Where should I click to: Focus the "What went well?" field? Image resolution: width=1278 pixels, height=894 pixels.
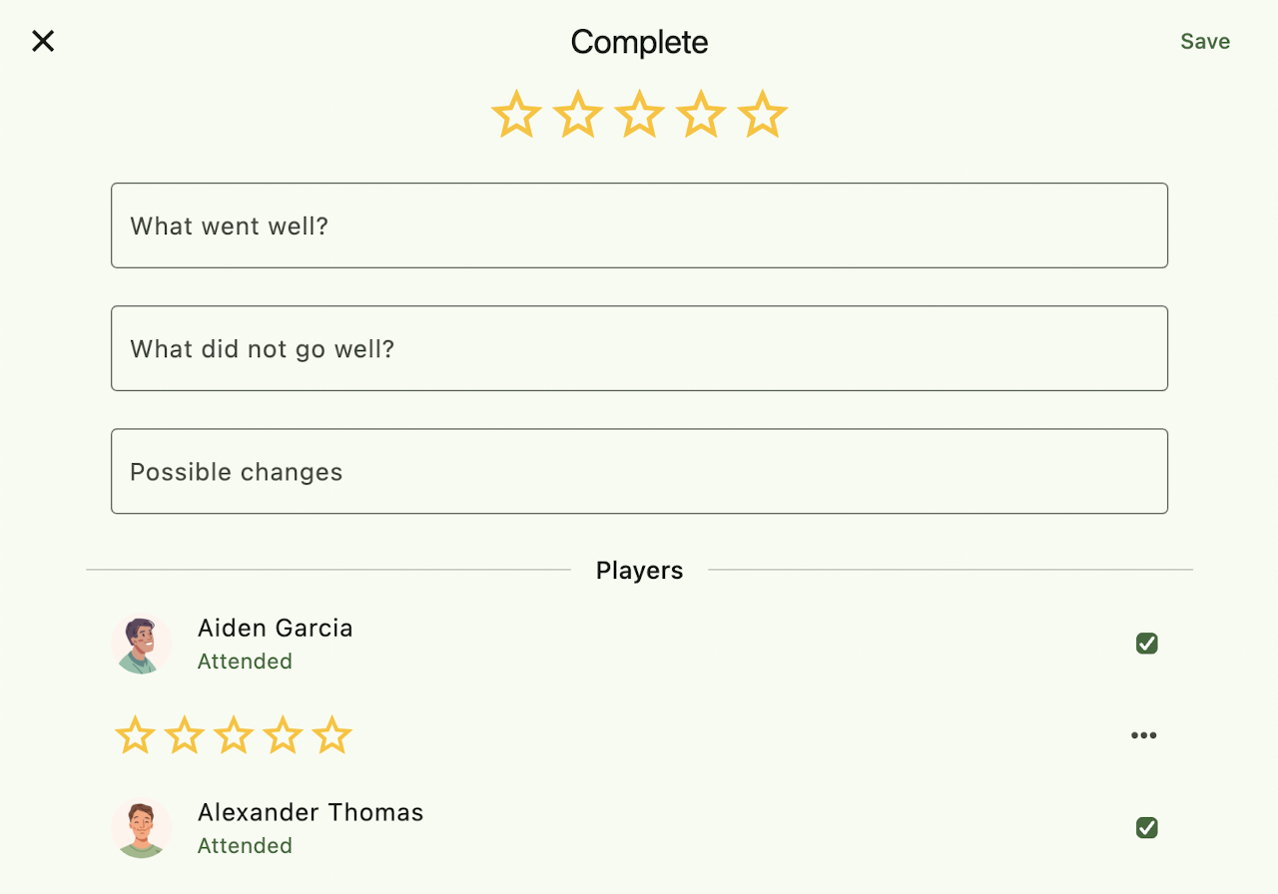[x=639, y=225]
